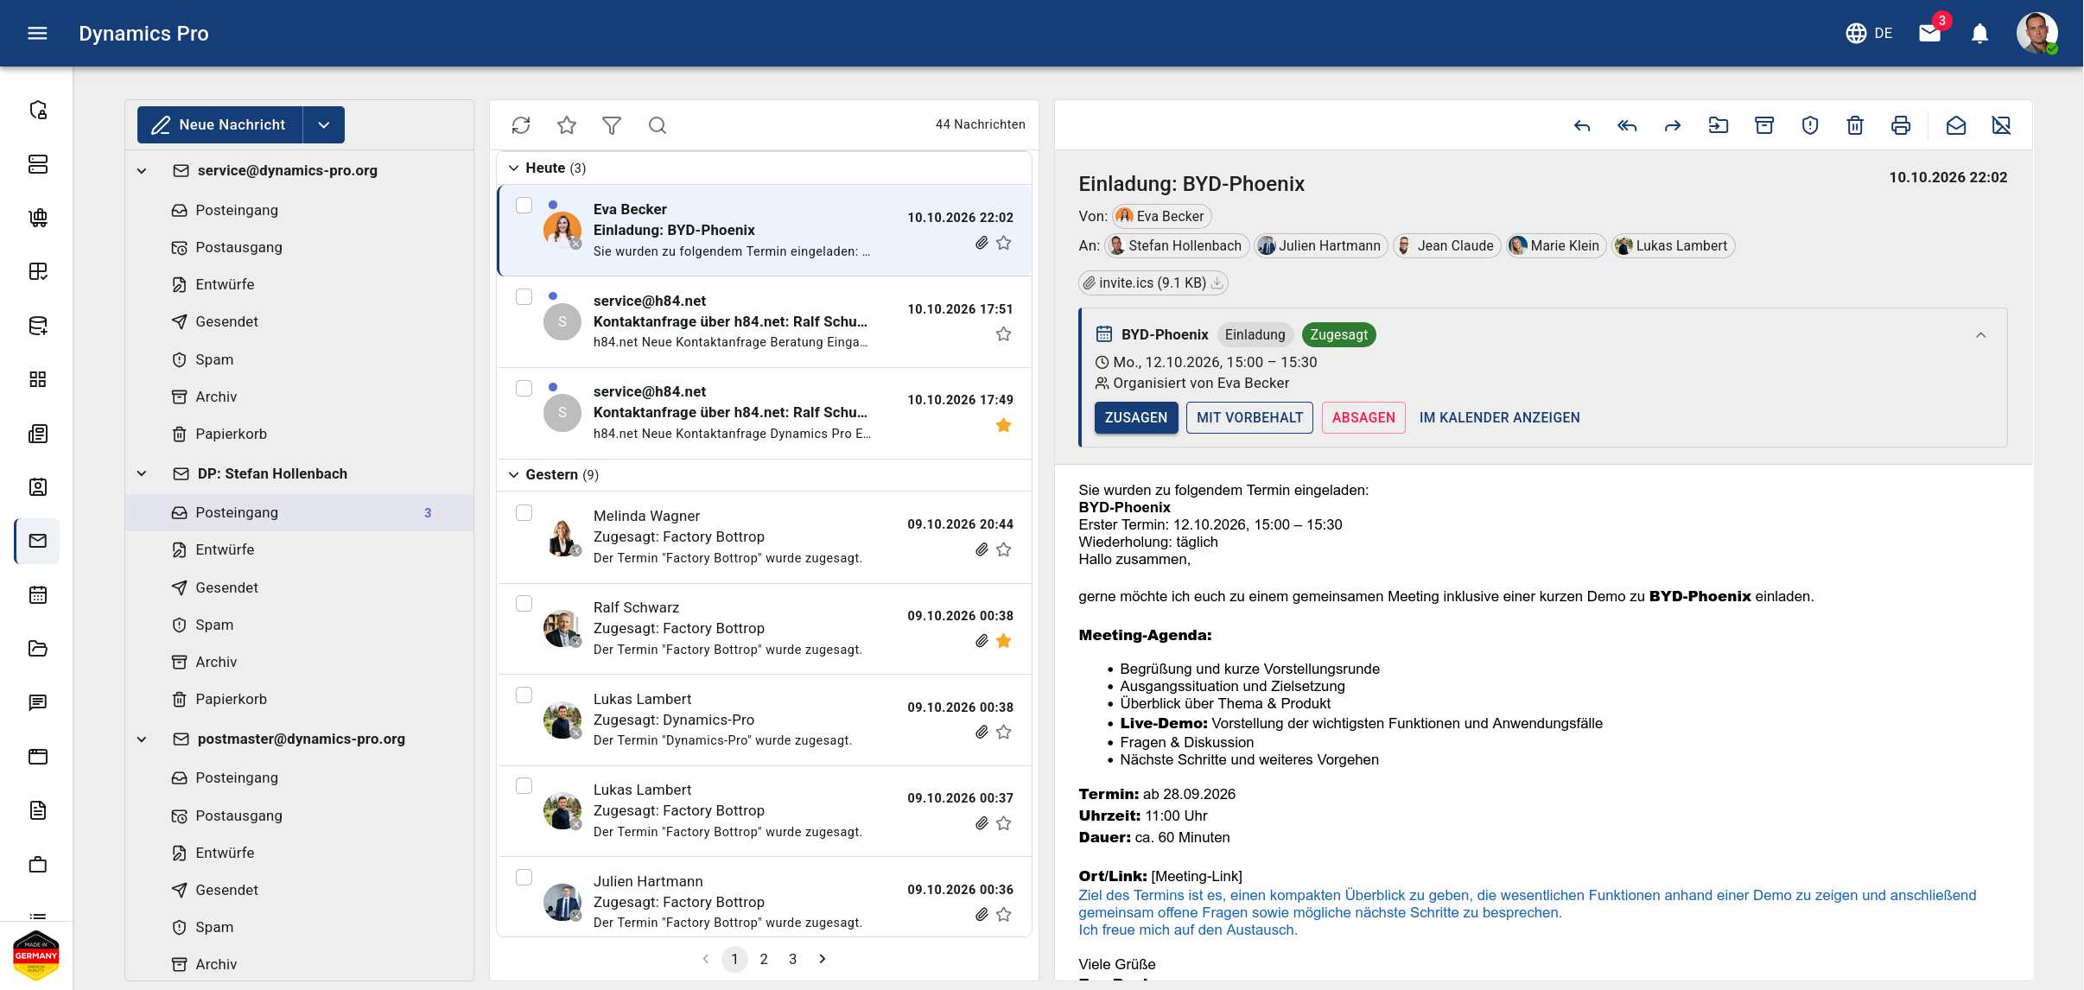Go to page 2 of messages
Image resolution: width=2084 pixels, height=990 pixels.
pyautogui.click(x=764, y=959)
